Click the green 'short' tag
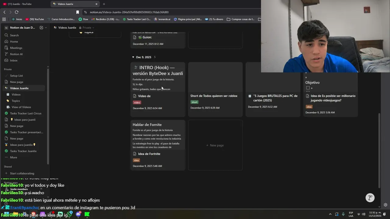The width and height of the screenshot is (390, 219). pos(194,102)
